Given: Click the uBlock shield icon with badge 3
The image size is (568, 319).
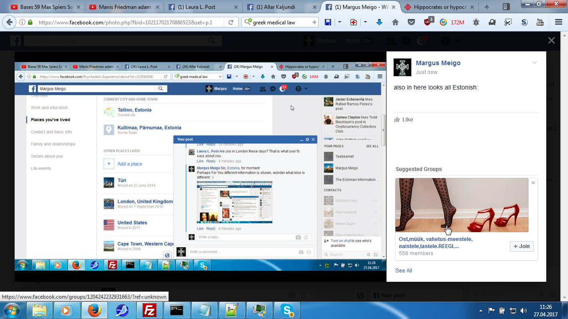Looking at the screenshot, I should coord(427,22).
